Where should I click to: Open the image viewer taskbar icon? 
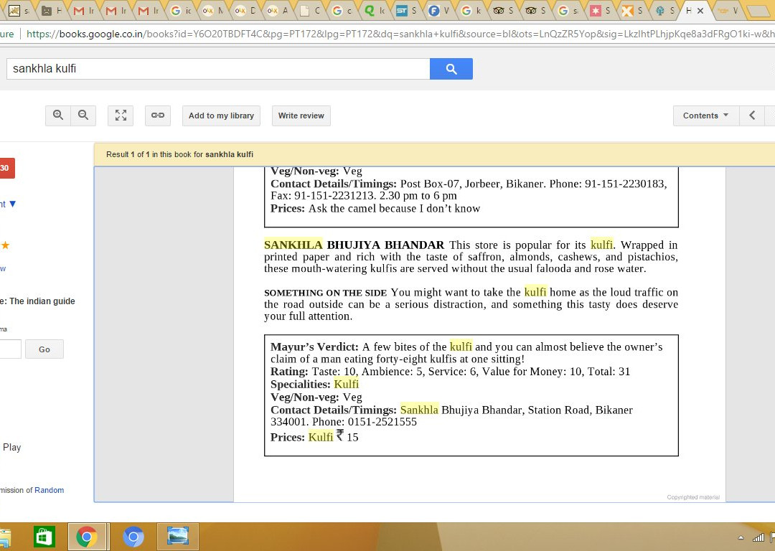(x=178, y=537)
